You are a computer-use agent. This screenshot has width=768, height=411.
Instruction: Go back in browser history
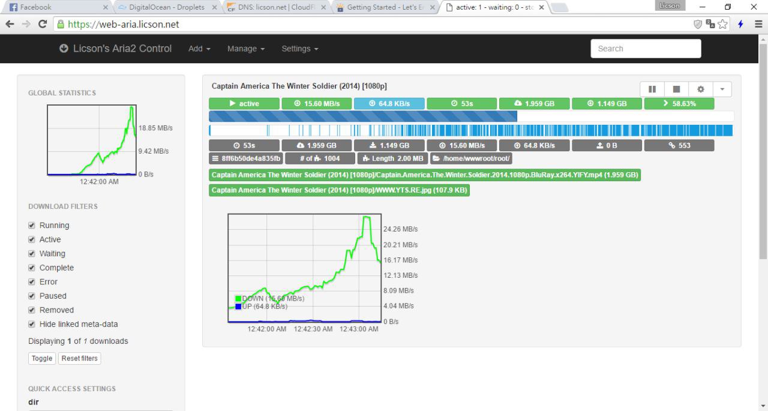pos(11,25)
